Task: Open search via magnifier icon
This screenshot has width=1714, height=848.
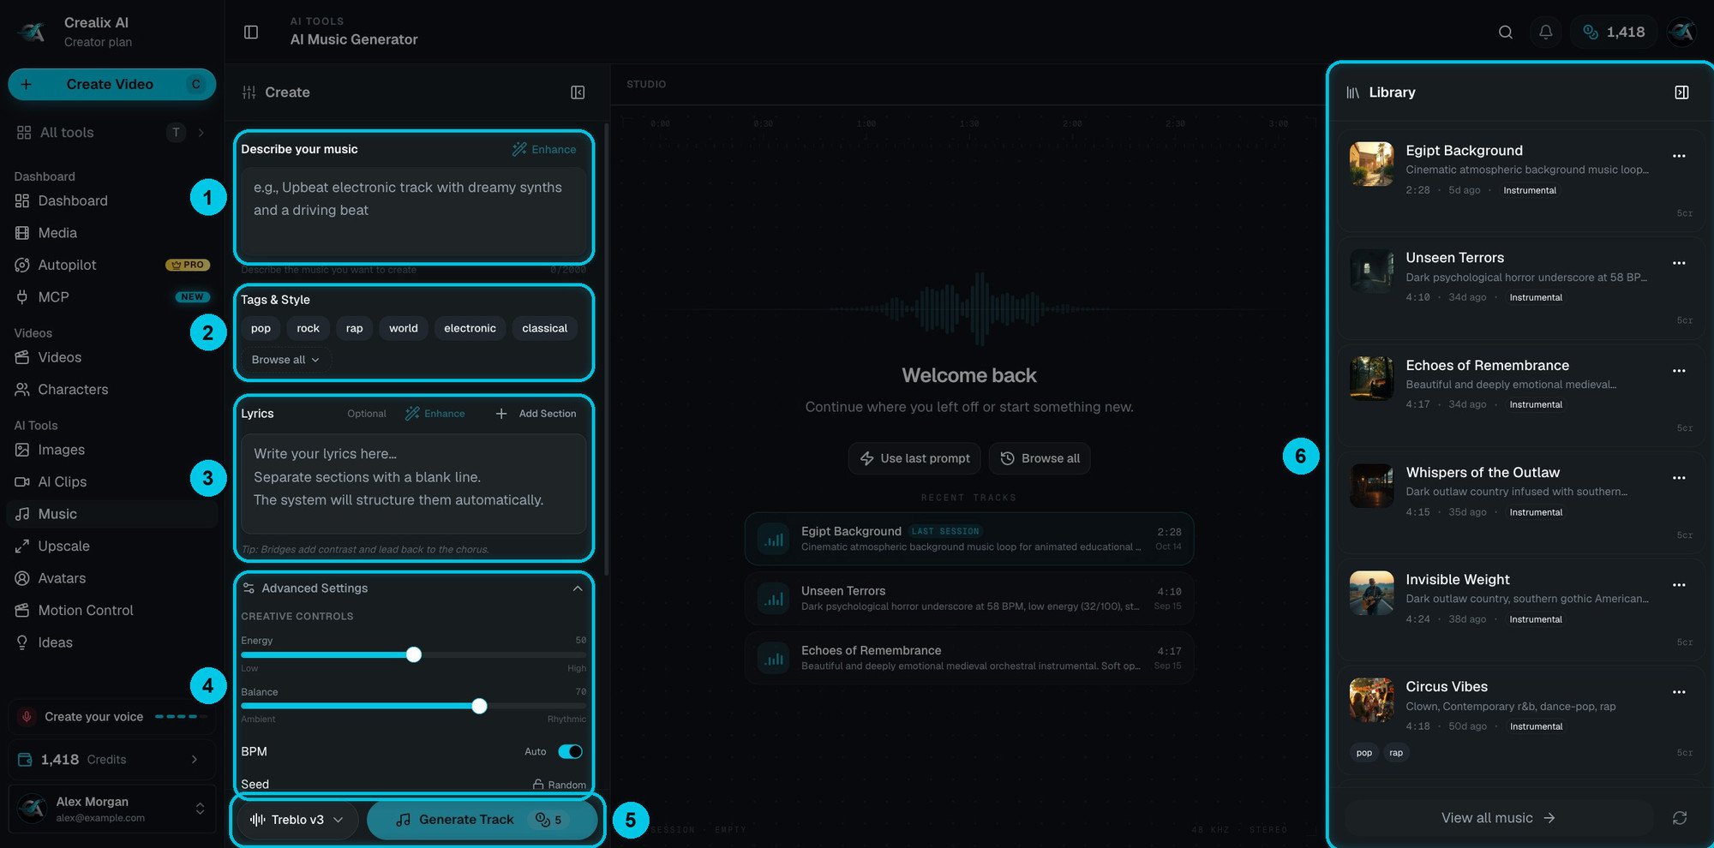Action: pos(1505,32)
